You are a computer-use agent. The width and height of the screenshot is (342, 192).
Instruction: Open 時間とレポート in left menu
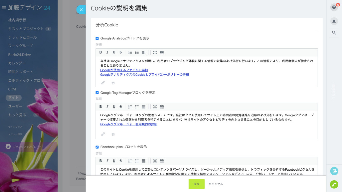click(20, 72)
